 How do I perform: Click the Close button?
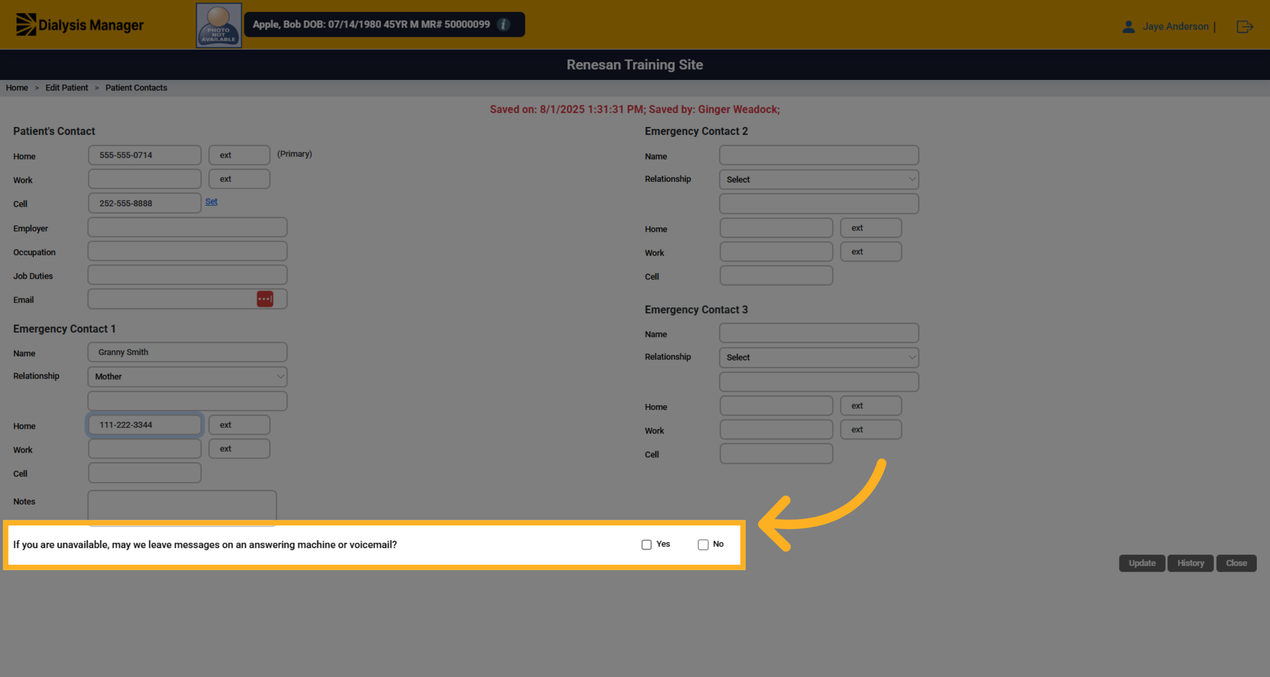click(1236, 563)
